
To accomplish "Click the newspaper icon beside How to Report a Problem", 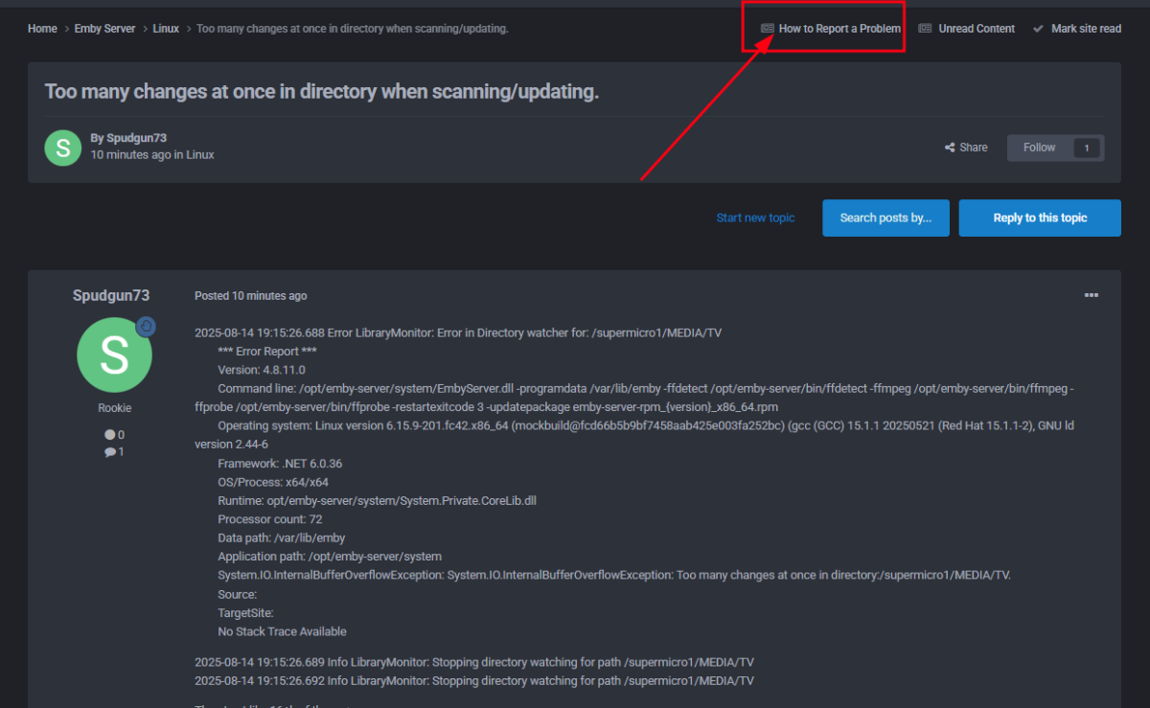I will [767, 29].
